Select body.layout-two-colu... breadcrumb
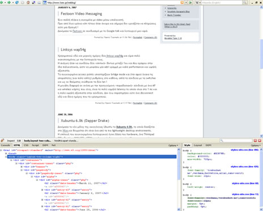This screenshot has height=211, width=263. (37, 141)
